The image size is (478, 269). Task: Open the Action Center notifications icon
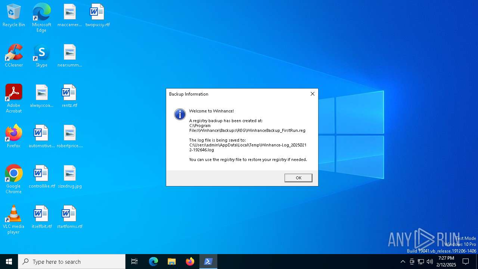coord(466,262)
